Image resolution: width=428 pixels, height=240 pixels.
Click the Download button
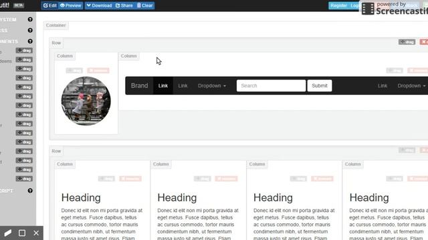(x=99, y=5)
